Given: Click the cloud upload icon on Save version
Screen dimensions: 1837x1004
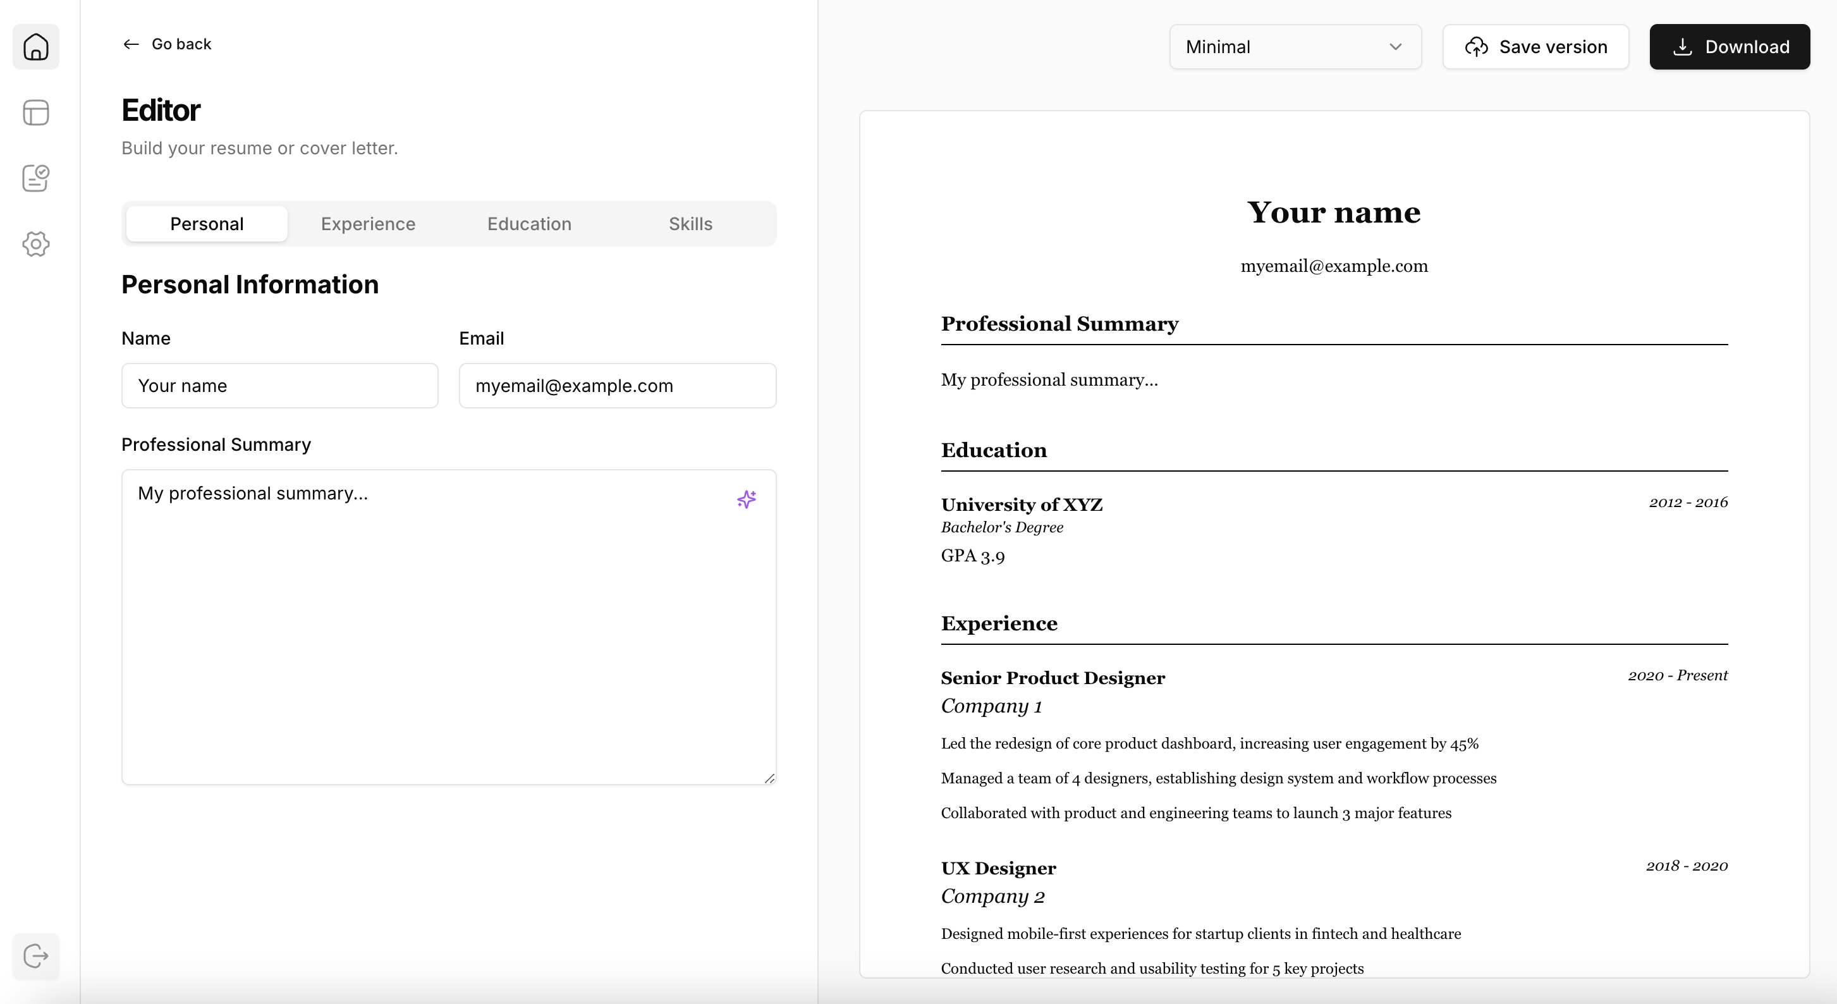Looking at the screenshot, I should pos(1476,47).
